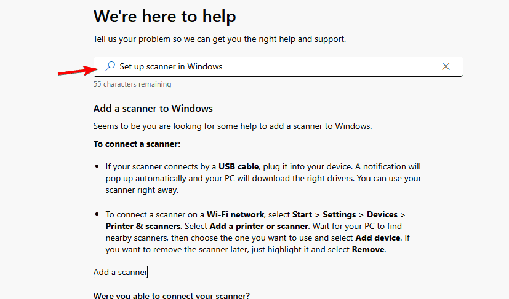Click the "Seems to be you are looking" sentence

coord(233,126)
